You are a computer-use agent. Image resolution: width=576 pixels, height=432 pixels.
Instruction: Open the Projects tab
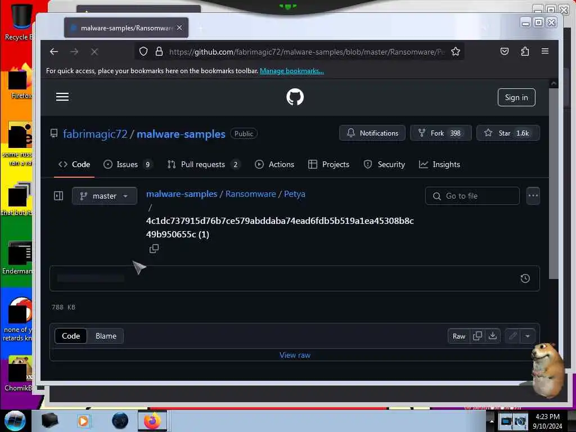pyautogui.click(x=328, y=165)
